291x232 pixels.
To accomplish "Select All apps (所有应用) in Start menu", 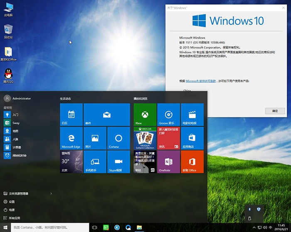I will click(x=14, y=218).
